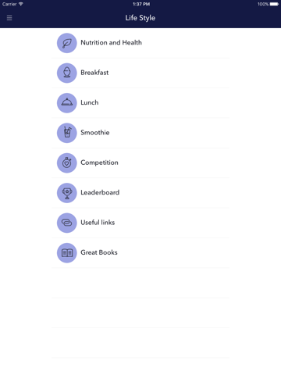Tap the trophy Leaderboard icon

tap(67, 193)
